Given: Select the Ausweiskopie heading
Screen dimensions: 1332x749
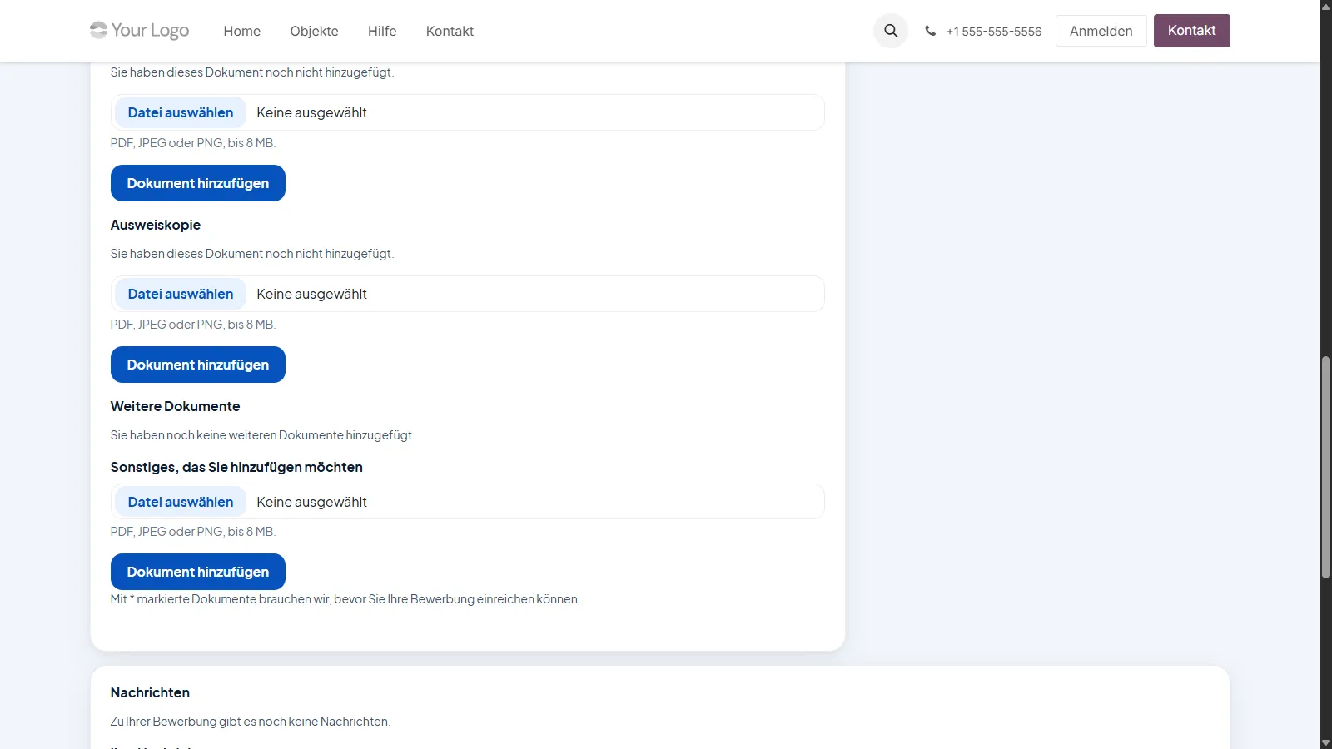Looking at the screenshot, I should pyautogui.click(x=156, y=225).
